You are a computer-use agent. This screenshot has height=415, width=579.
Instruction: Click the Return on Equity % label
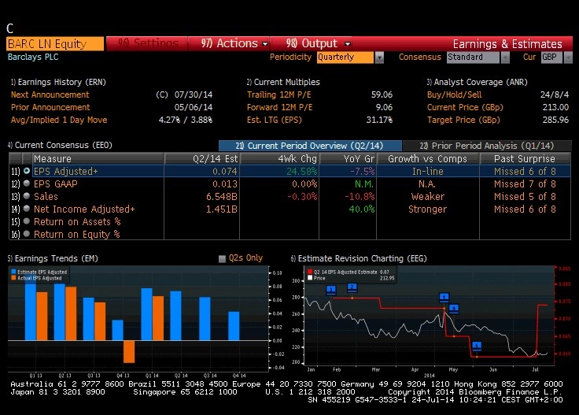(77, 235)
